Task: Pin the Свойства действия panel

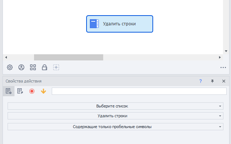Action: (212, 81)
